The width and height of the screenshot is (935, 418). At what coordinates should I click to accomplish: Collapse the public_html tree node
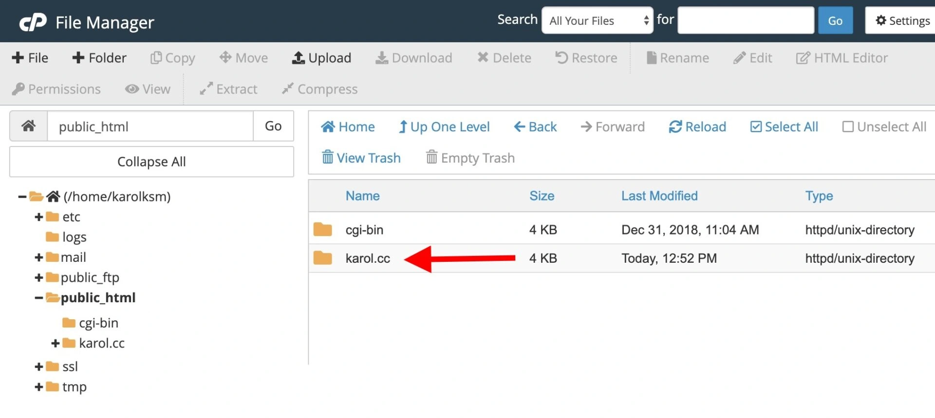(x=39, y=298)
